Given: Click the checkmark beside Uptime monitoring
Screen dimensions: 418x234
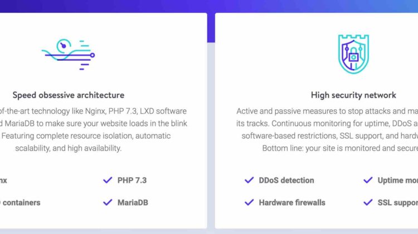Looking at the screenshot, I should tap(368, 180).
